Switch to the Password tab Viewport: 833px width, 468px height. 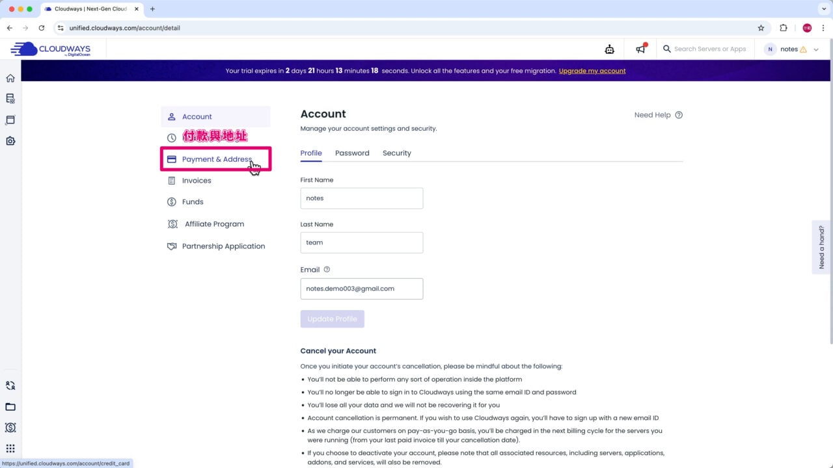pos(352,153)
